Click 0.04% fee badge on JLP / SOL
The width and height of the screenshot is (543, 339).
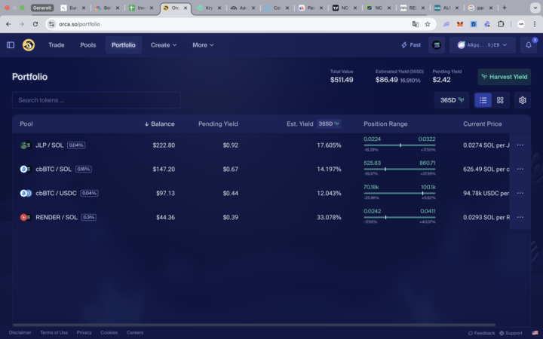click(x=76, y=145)
